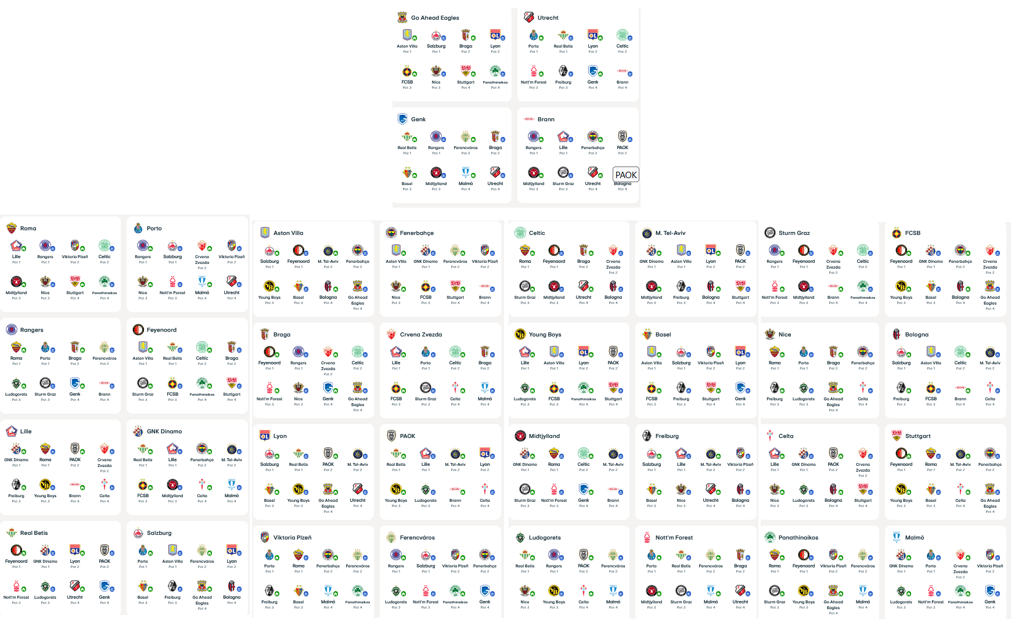Screen dimensions: 1011x619
Task: Click Aston Villa crest in Go Ahead Eagles card
Action: point(406,35)
